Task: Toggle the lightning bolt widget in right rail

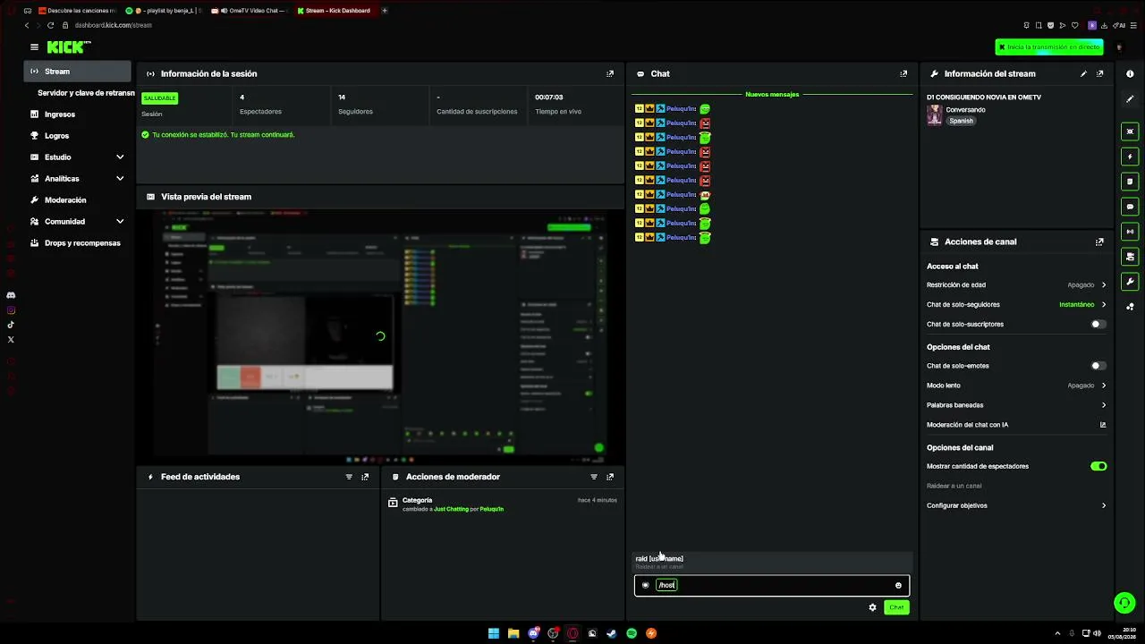Action: click(1130, 157)
